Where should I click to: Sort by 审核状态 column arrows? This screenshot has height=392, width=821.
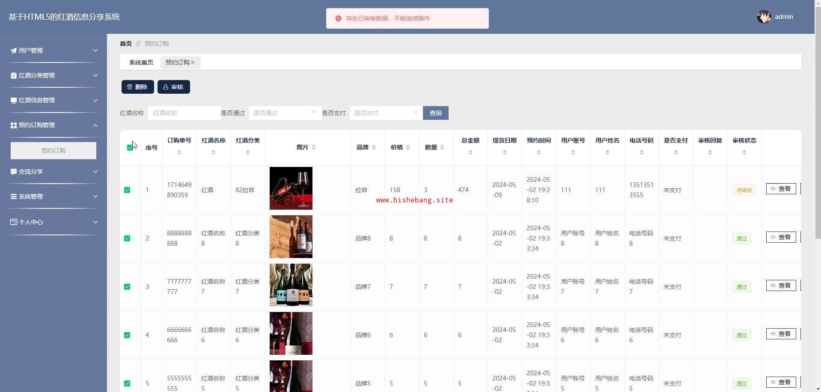coord(744,152)
